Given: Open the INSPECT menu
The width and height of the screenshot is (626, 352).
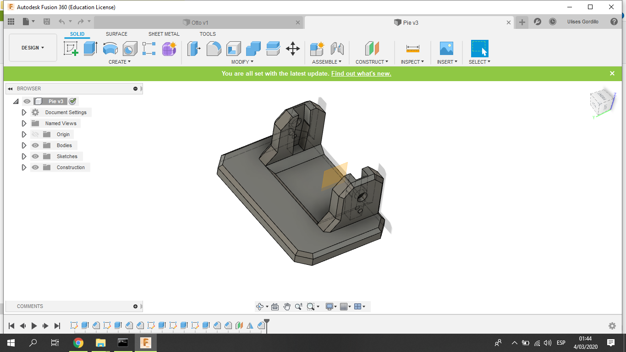Looking at the screenshot, I should (412, 62).
